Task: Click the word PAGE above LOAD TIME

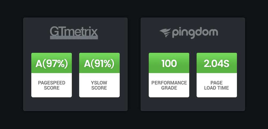Action: [217, 83]
